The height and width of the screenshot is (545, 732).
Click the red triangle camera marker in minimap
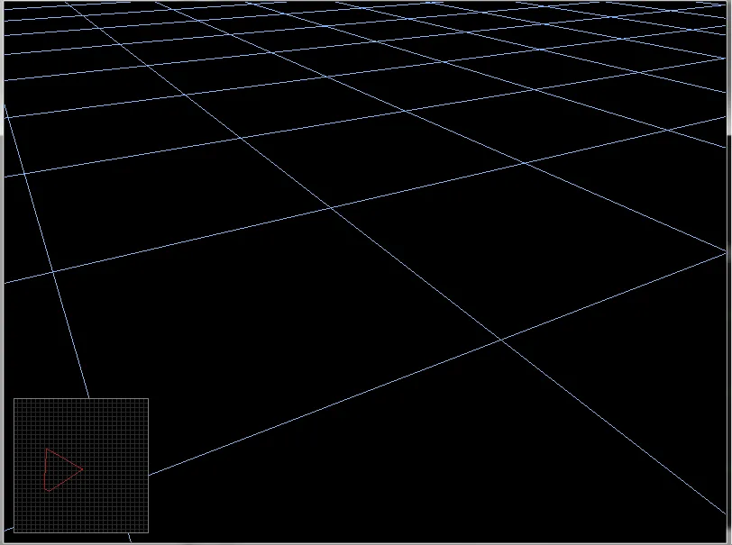coord(63,470)
